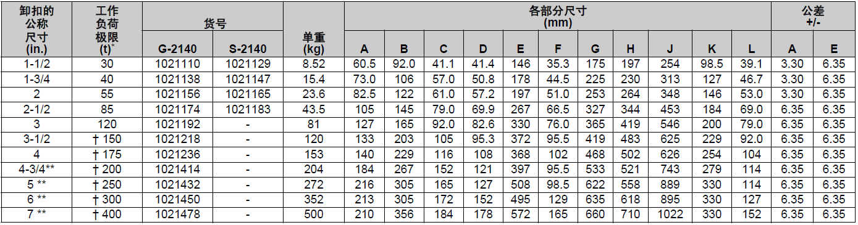Click the G-2140 column header

[177, 49]
